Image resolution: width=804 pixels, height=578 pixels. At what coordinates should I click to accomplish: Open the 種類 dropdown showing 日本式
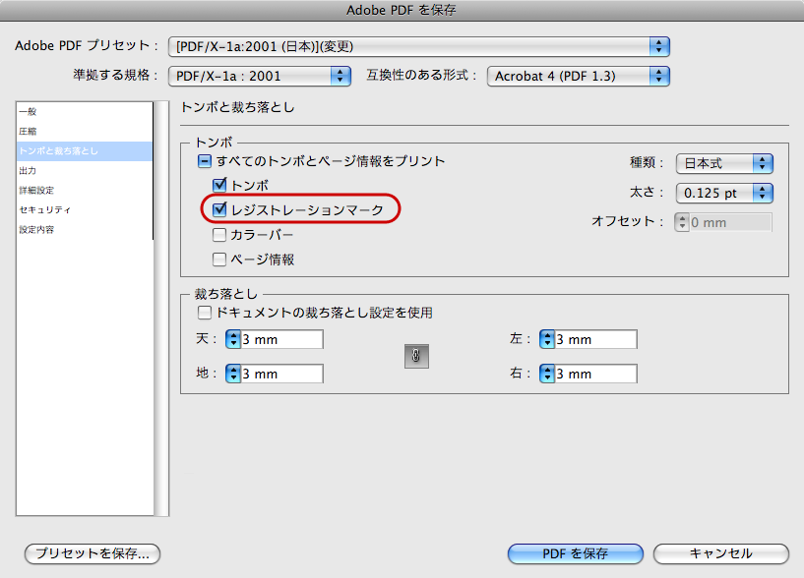pos(724,163)
